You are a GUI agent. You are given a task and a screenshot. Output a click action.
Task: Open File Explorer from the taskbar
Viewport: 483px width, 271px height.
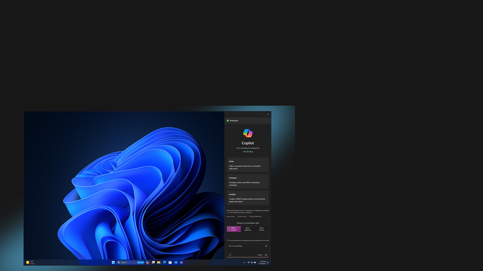tap(158, 262)
